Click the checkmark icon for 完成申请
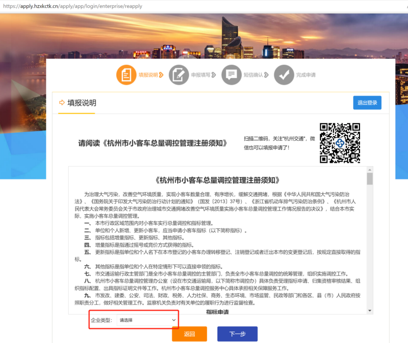 (284, 75)
